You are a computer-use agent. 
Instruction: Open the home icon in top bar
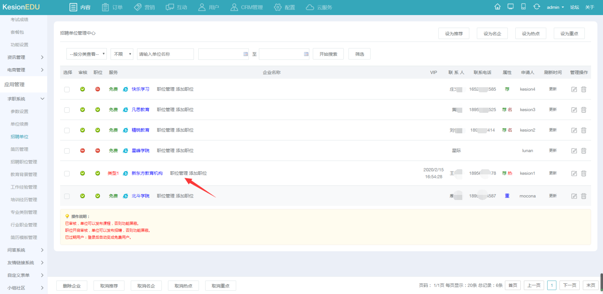pos(498,7)
